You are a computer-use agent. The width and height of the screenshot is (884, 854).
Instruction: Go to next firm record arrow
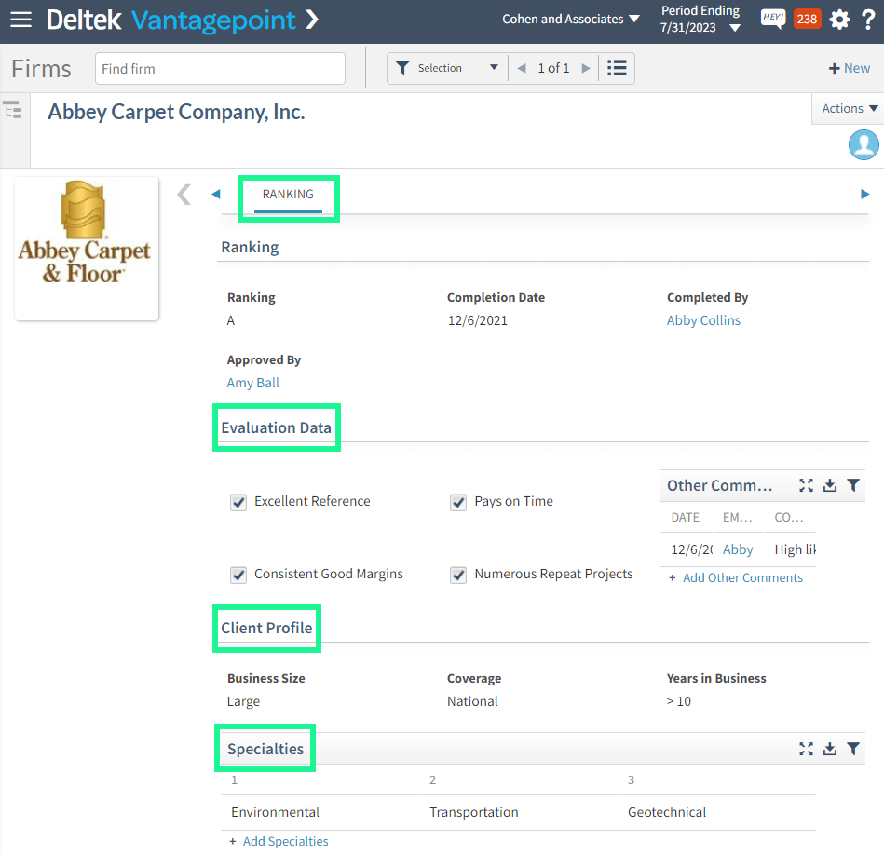click(586, 68)
